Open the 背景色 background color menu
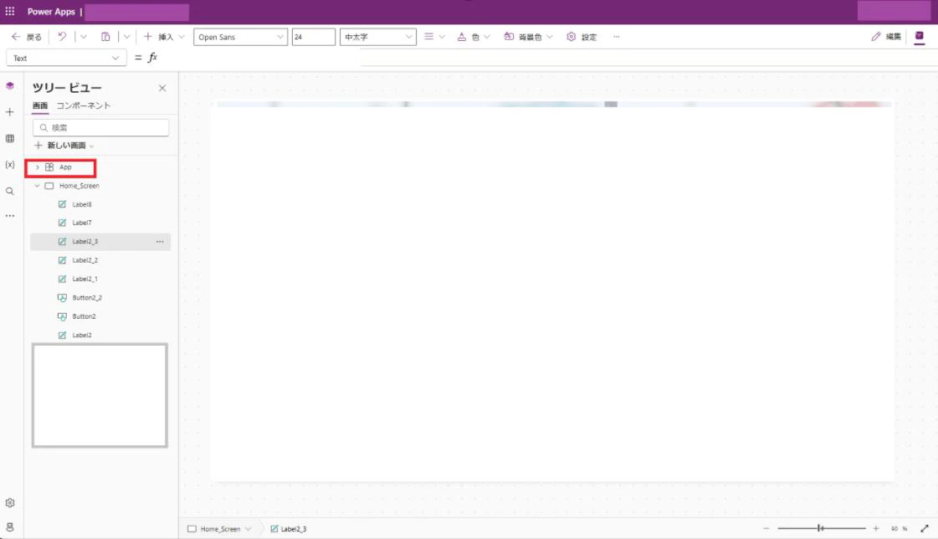 coord(528,37)
